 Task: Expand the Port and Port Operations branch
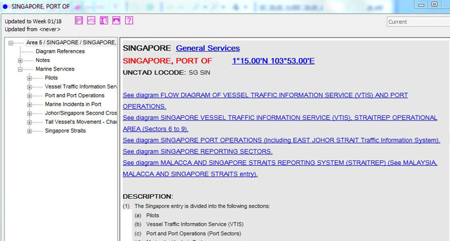click(30, 96)
